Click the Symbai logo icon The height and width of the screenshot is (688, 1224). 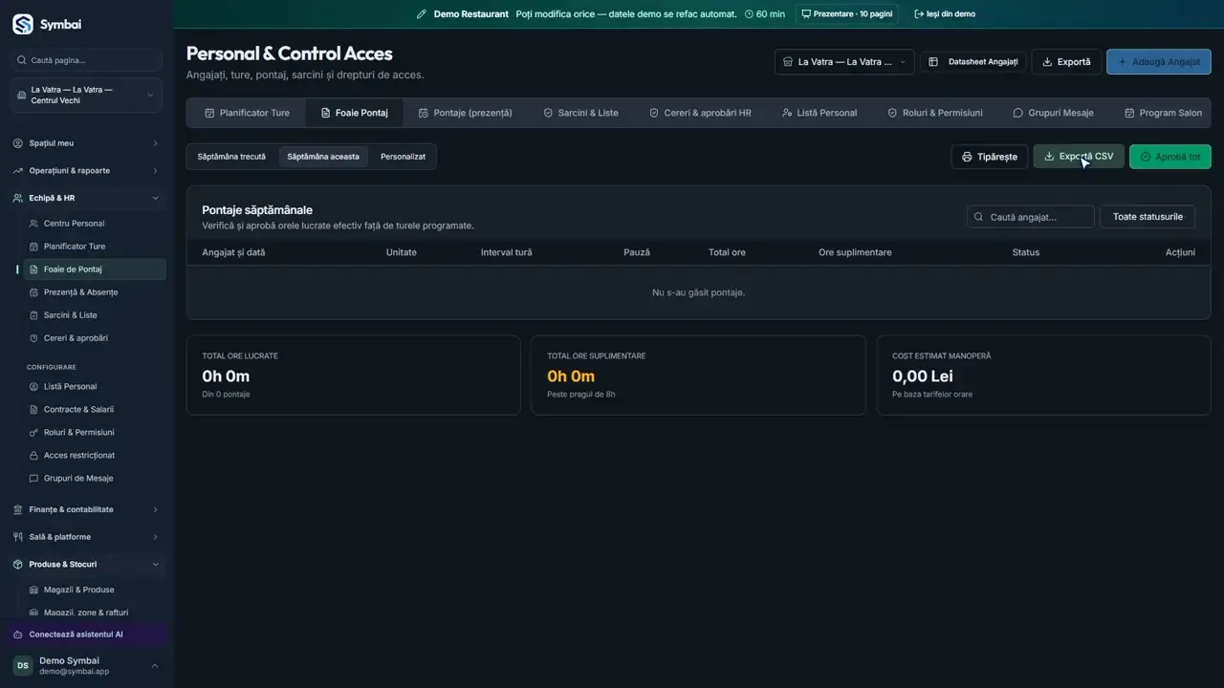[22, 25]
